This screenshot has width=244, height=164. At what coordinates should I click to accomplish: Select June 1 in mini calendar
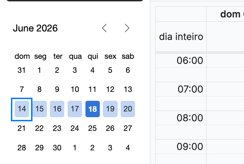click(x=39, y=70)
